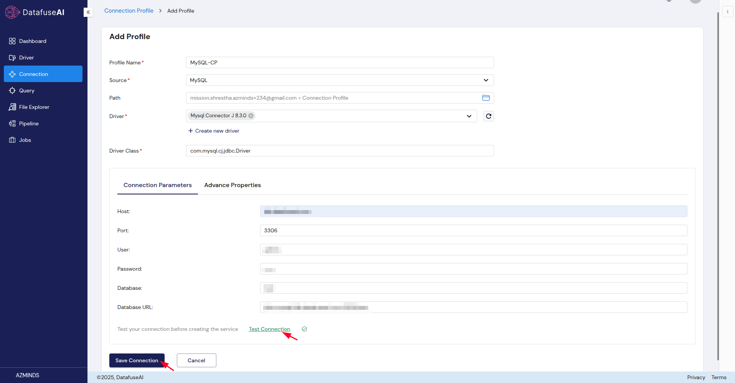Navigate to File Explorer in sidebar
The width and height of the screenshot is (735, 383).
[34, 107]
